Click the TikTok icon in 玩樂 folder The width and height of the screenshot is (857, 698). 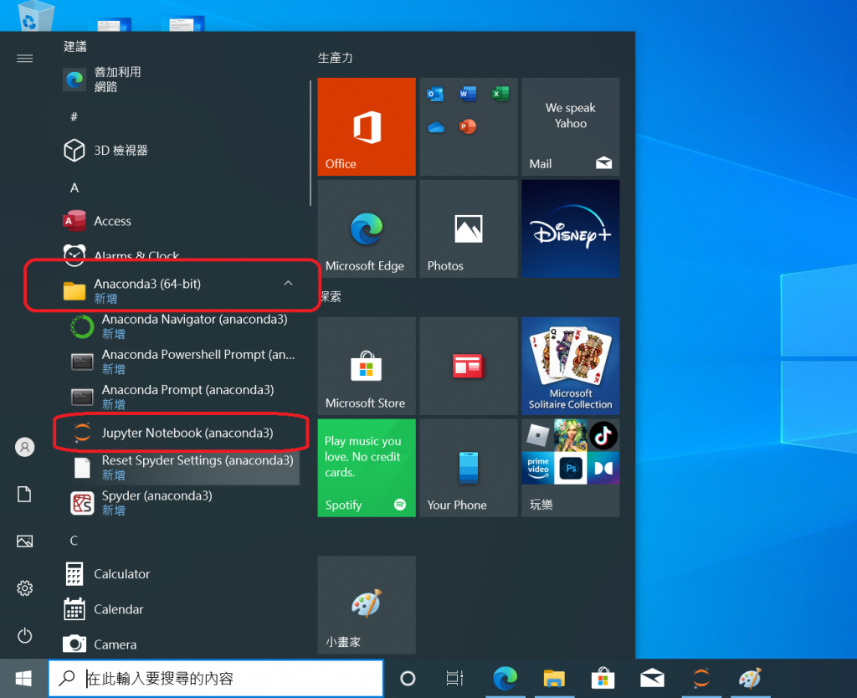pos(603,436)
